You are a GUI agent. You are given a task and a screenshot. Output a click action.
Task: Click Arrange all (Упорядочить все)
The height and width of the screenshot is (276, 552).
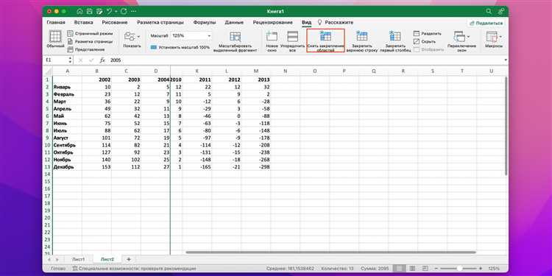(292, 40)
